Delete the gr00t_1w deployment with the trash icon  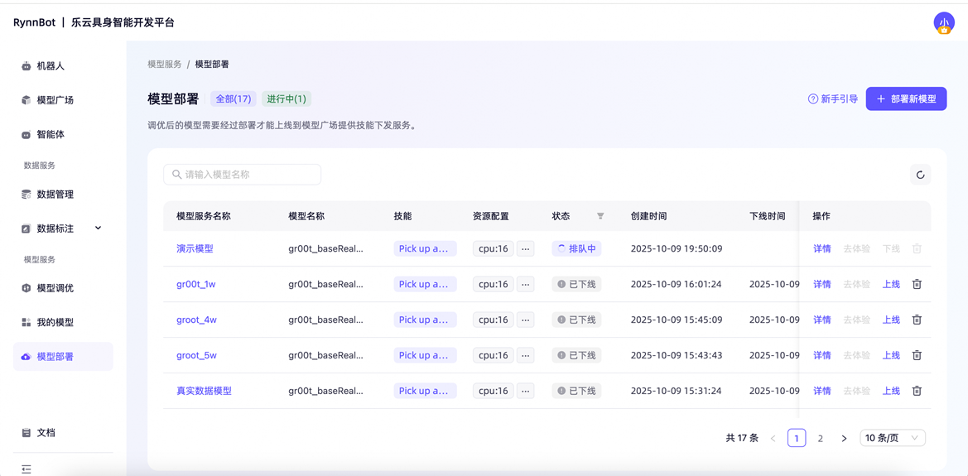click(x=917, y=284)
